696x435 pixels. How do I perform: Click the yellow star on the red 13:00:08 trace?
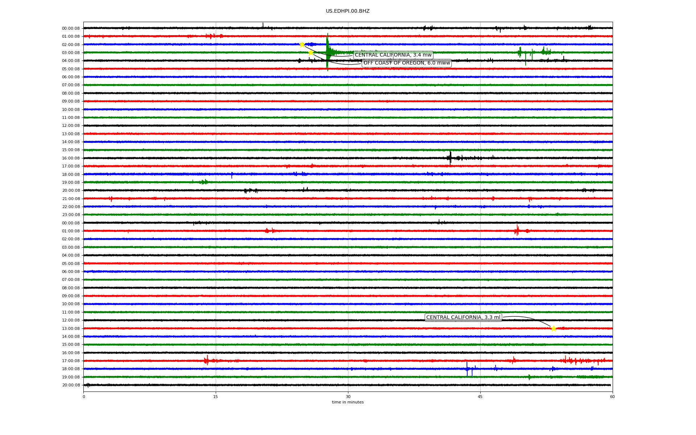(553, 328)
